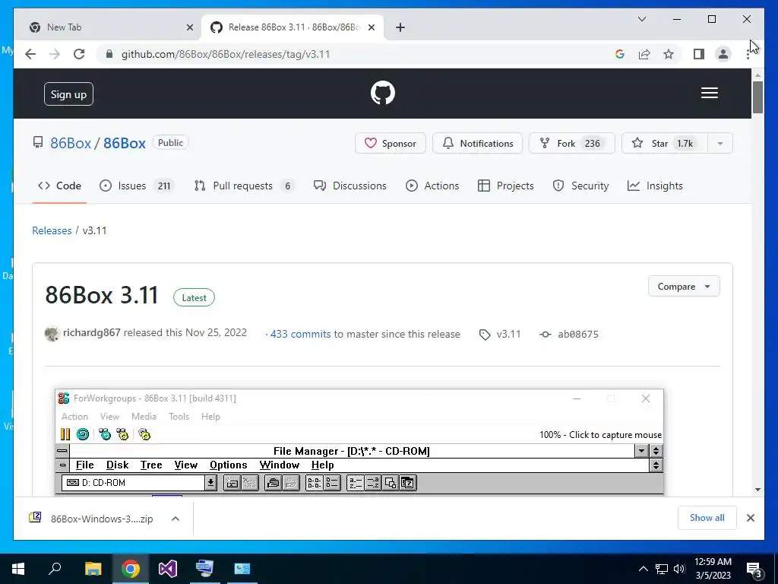Click the Google icon in address bar
This screenshot has width=778, height=584.
[x=620, y=54]
